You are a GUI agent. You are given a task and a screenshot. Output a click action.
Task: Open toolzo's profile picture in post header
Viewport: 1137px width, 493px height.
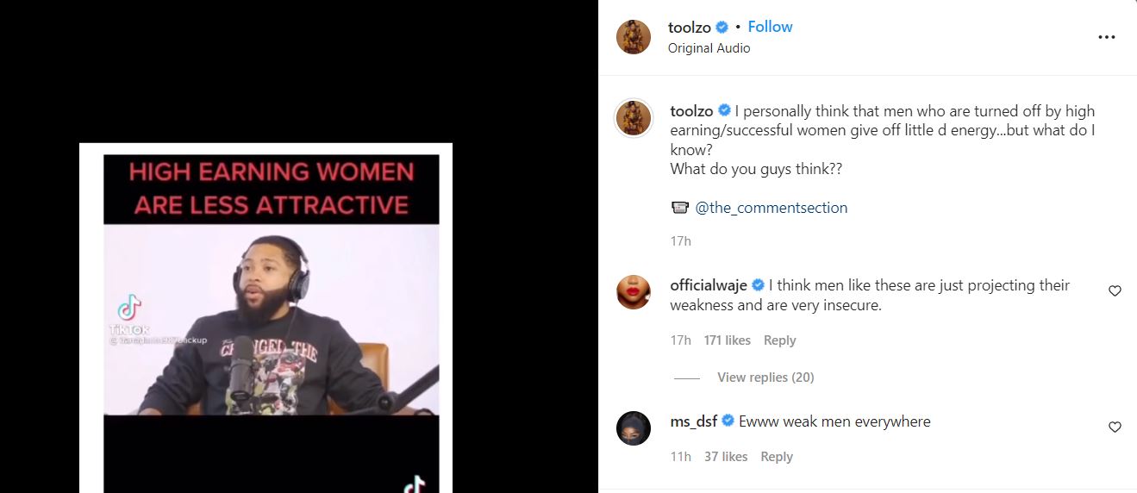click(634, 37)
